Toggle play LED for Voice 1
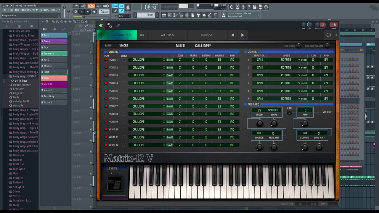This screenshot has height=213, width=379. point(106,60)
